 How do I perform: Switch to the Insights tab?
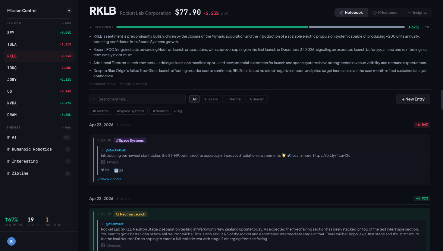417,12
